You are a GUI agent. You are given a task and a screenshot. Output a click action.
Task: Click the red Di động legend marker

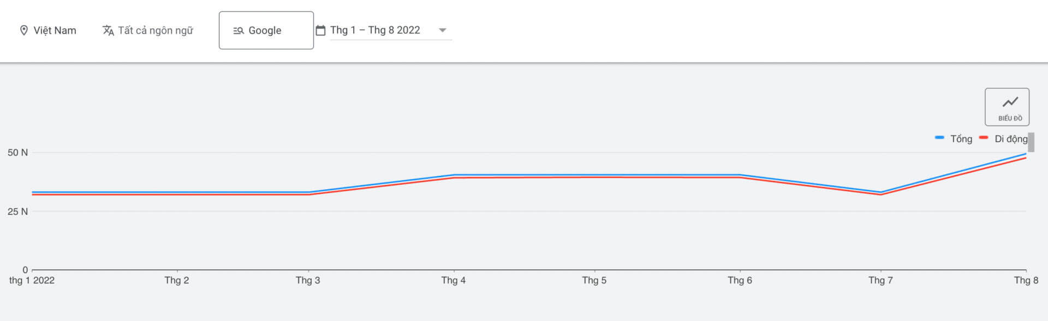click(984, 138)
